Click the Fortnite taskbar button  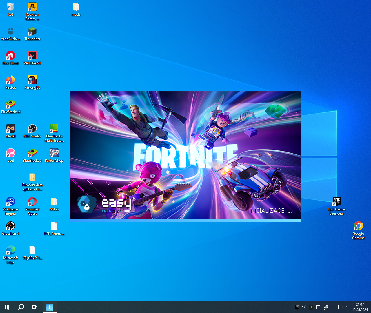50,307
